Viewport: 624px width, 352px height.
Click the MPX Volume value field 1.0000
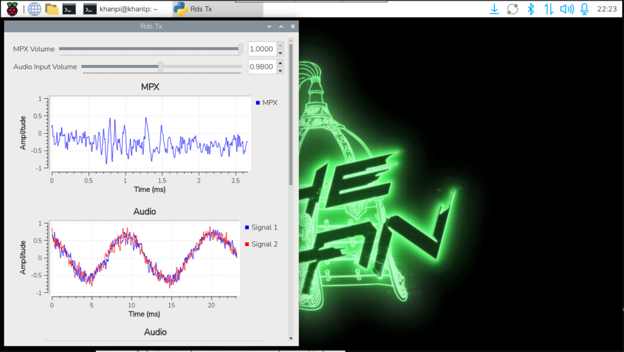(x=262, y=49)
